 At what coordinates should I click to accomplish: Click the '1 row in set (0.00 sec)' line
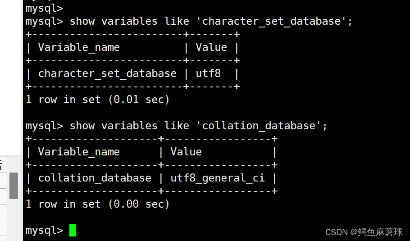coord(97,204)
